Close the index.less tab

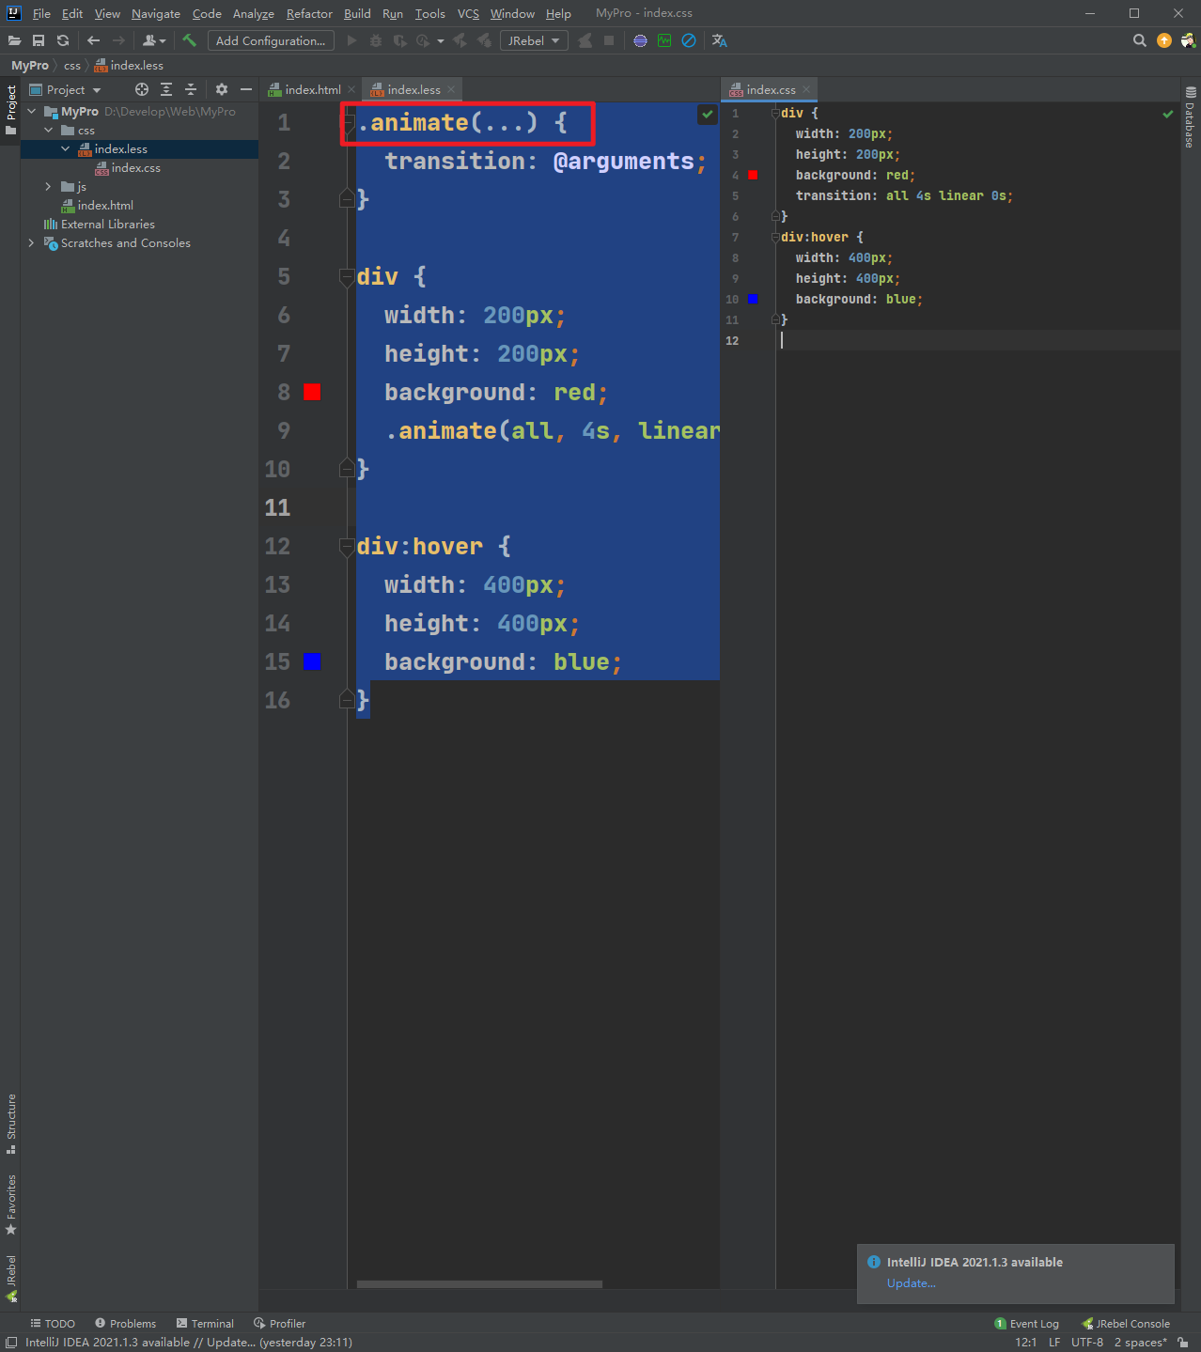451,89
